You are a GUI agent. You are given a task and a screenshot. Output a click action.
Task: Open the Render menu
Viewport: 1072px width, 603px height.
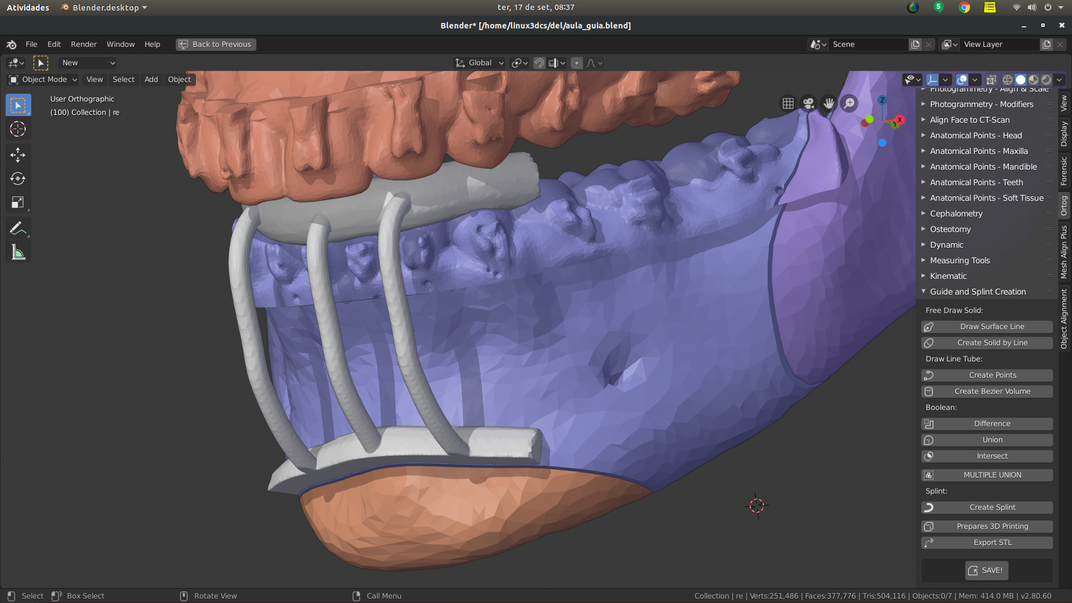coord(84,44)
